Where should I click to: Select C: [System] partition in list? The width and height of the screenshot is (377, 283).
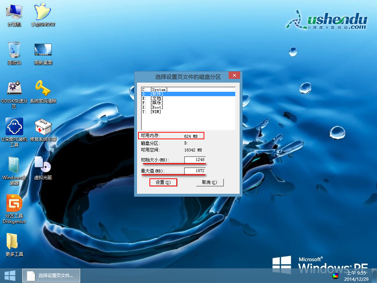click(x=188, y=90)
